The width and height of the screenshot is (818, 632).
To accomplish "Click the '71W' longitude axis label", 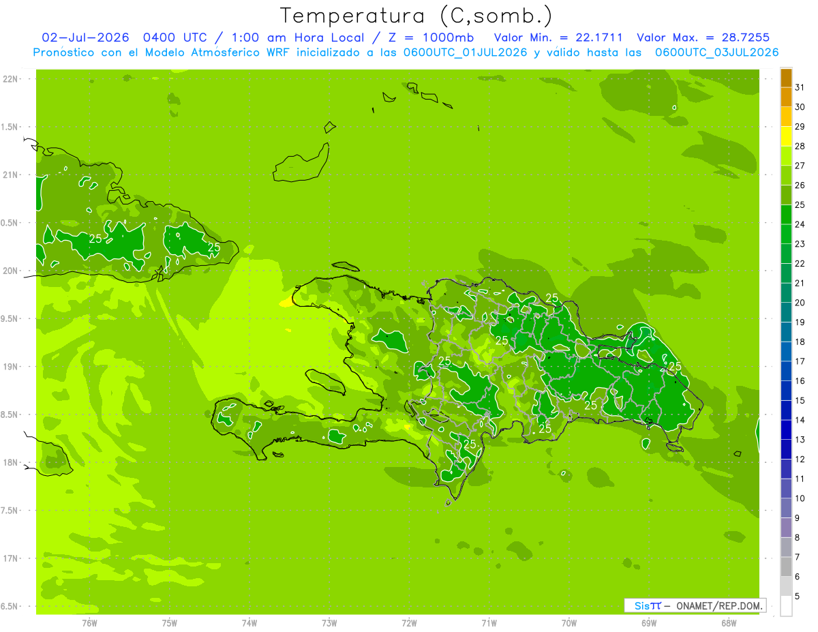I will pyautogui.click(x=489, y=622).
